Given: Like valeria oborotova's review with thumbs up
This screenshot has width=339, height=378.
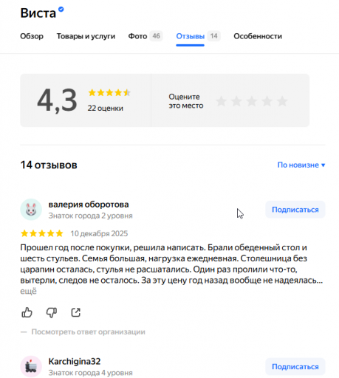Looking at the screenshot, I should pos(27,312).
